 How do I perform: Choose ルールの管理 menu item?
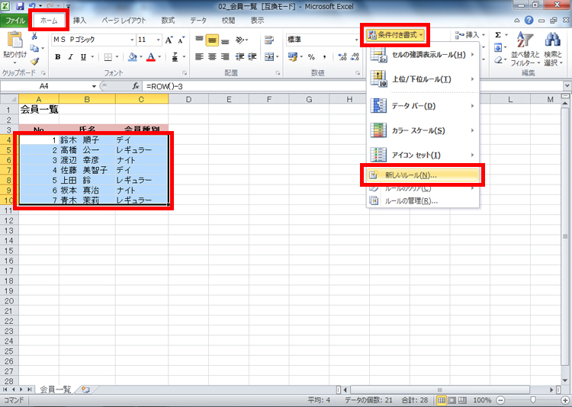(x=423, y=201)
